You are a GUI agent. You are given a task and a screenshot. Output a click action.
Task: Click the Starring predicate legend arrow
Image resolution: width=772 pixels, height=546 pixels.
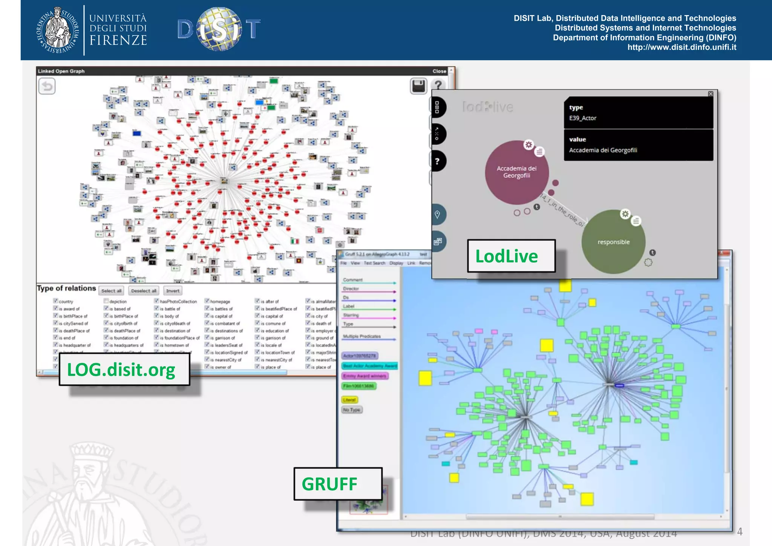[x=369, y=318]
